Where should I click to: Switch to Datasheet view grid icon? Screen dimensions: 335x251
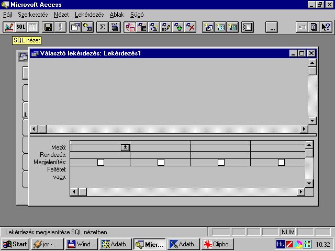(32, 27)
